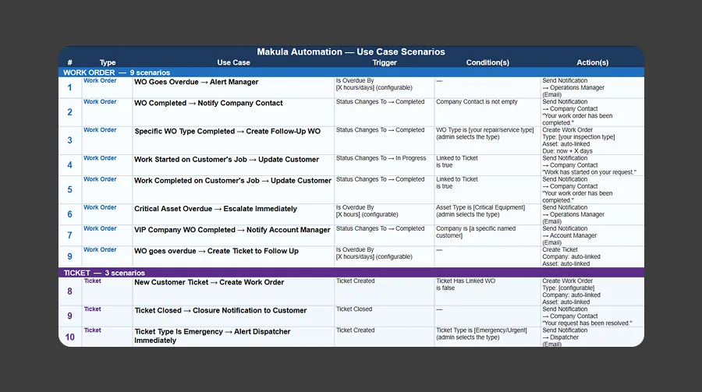
Task: Click action 'Your request has been resolved.'
Action: [587, 323]
